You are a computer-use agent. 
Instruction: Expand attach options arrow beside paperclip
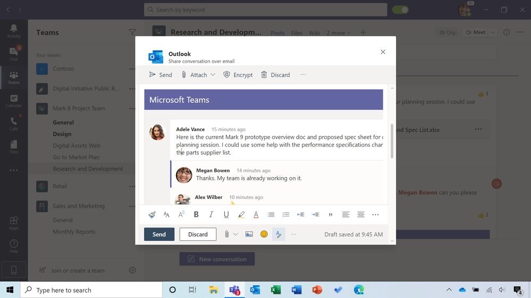coord(235,234)
